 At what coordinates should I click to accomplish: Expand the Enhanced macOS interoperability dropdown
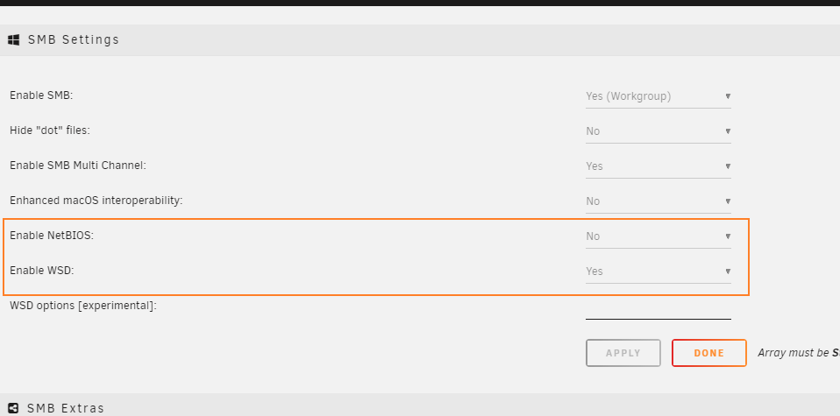tap(658, 201)
